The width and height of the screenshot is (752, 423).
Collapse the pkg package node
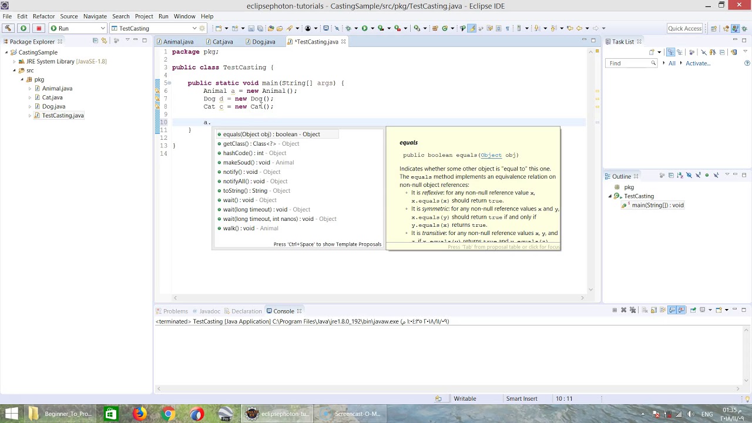point(22,79)
